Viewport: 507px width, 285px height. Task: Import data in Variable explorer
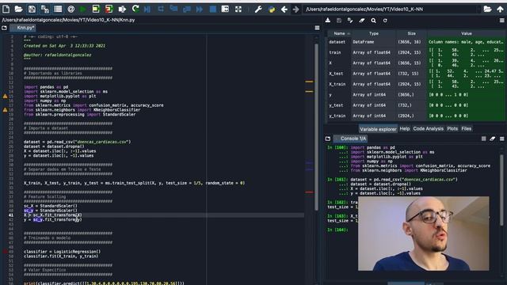[x=328, y=21]
